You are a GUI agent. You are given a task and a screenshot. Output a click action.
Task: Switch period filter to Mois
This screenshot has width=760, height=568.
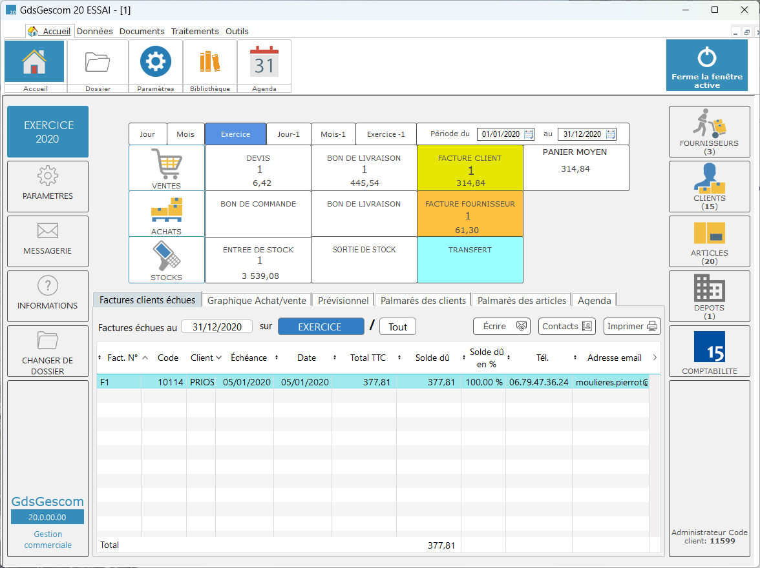tap(185, 134)
